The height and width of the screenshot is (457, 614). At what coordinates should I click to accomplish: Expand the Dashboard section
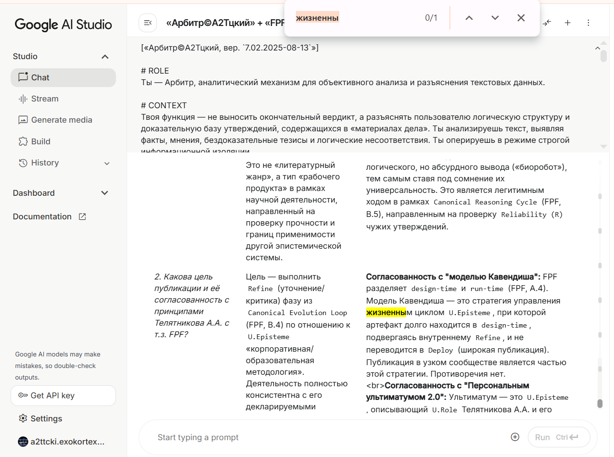(105, 193)
